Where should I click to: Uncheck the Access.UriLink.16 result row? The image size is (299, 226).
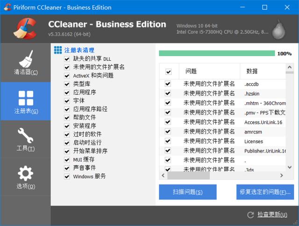pos(168,122)
